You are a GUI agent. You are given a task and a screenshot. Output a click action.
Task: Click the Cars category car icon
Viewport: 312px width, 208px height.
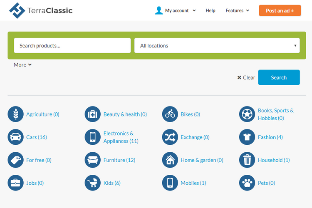point(15,137)
